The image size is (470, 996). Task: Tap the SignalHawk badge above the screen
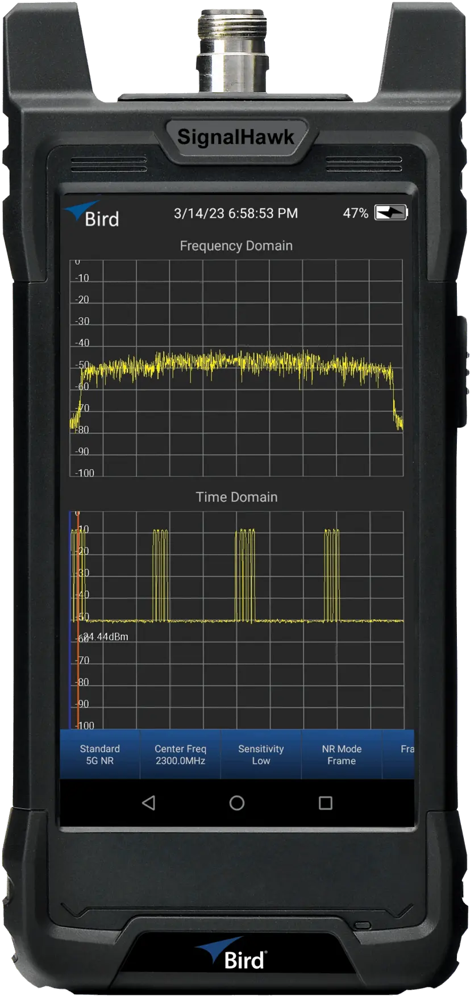pyautogui.click(x=235, y=137)
